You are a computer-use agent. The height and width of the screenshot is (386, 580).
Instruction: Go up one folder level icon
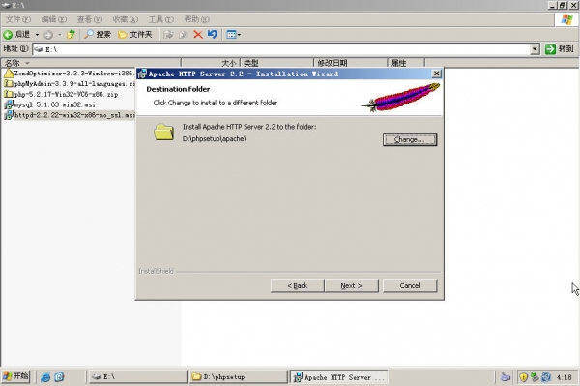71,35
